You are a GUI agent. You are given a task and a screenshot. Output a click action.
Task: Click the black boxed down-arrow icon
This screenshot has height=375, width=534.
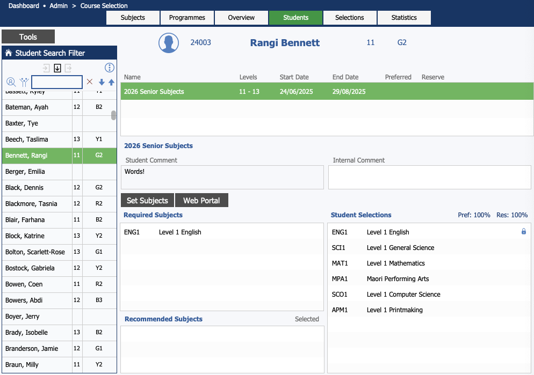(x=57, y=68)
